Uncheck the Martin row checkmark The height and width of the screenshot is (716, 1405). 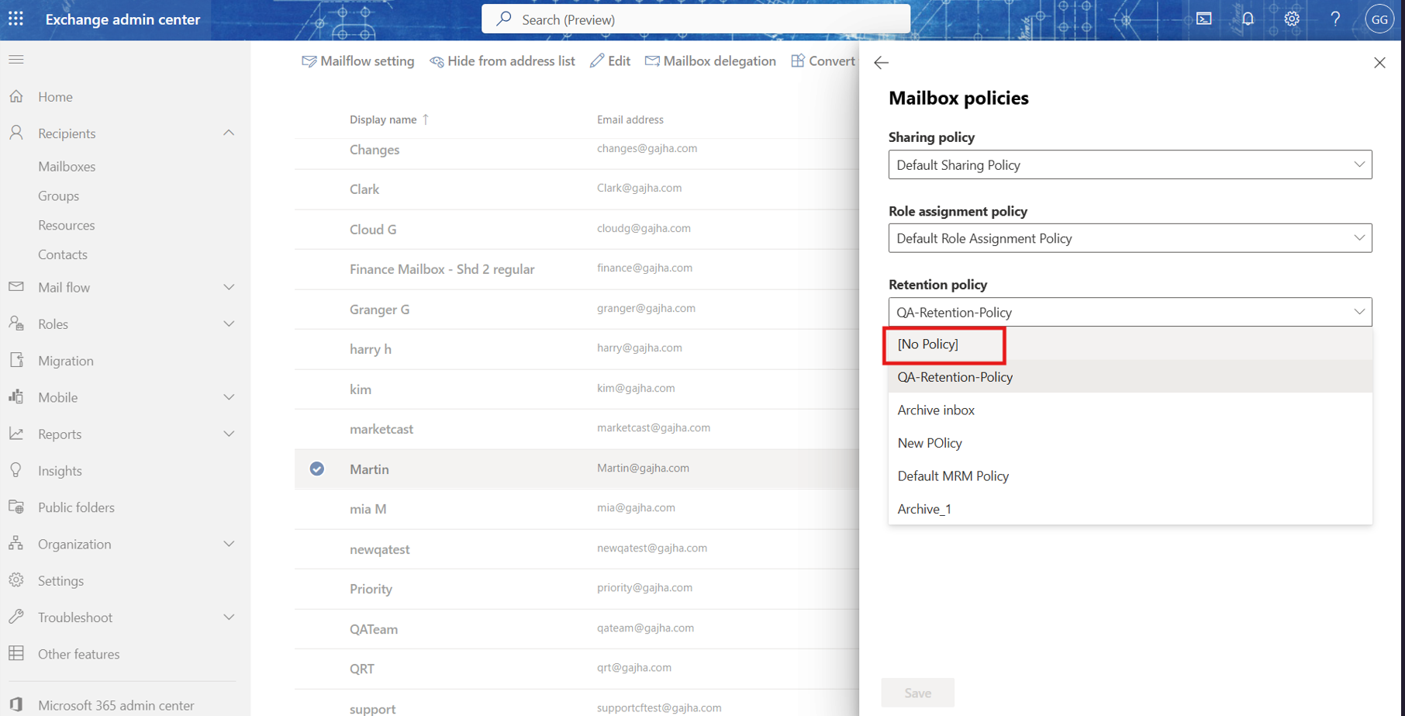(317, 469)
